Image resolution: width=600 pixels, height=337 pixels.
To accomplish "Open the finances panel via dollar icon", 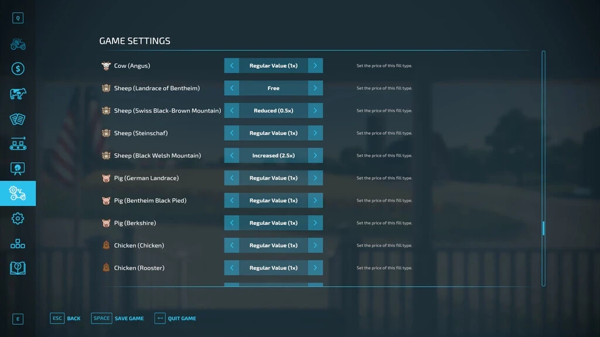I will click(18, 68).
